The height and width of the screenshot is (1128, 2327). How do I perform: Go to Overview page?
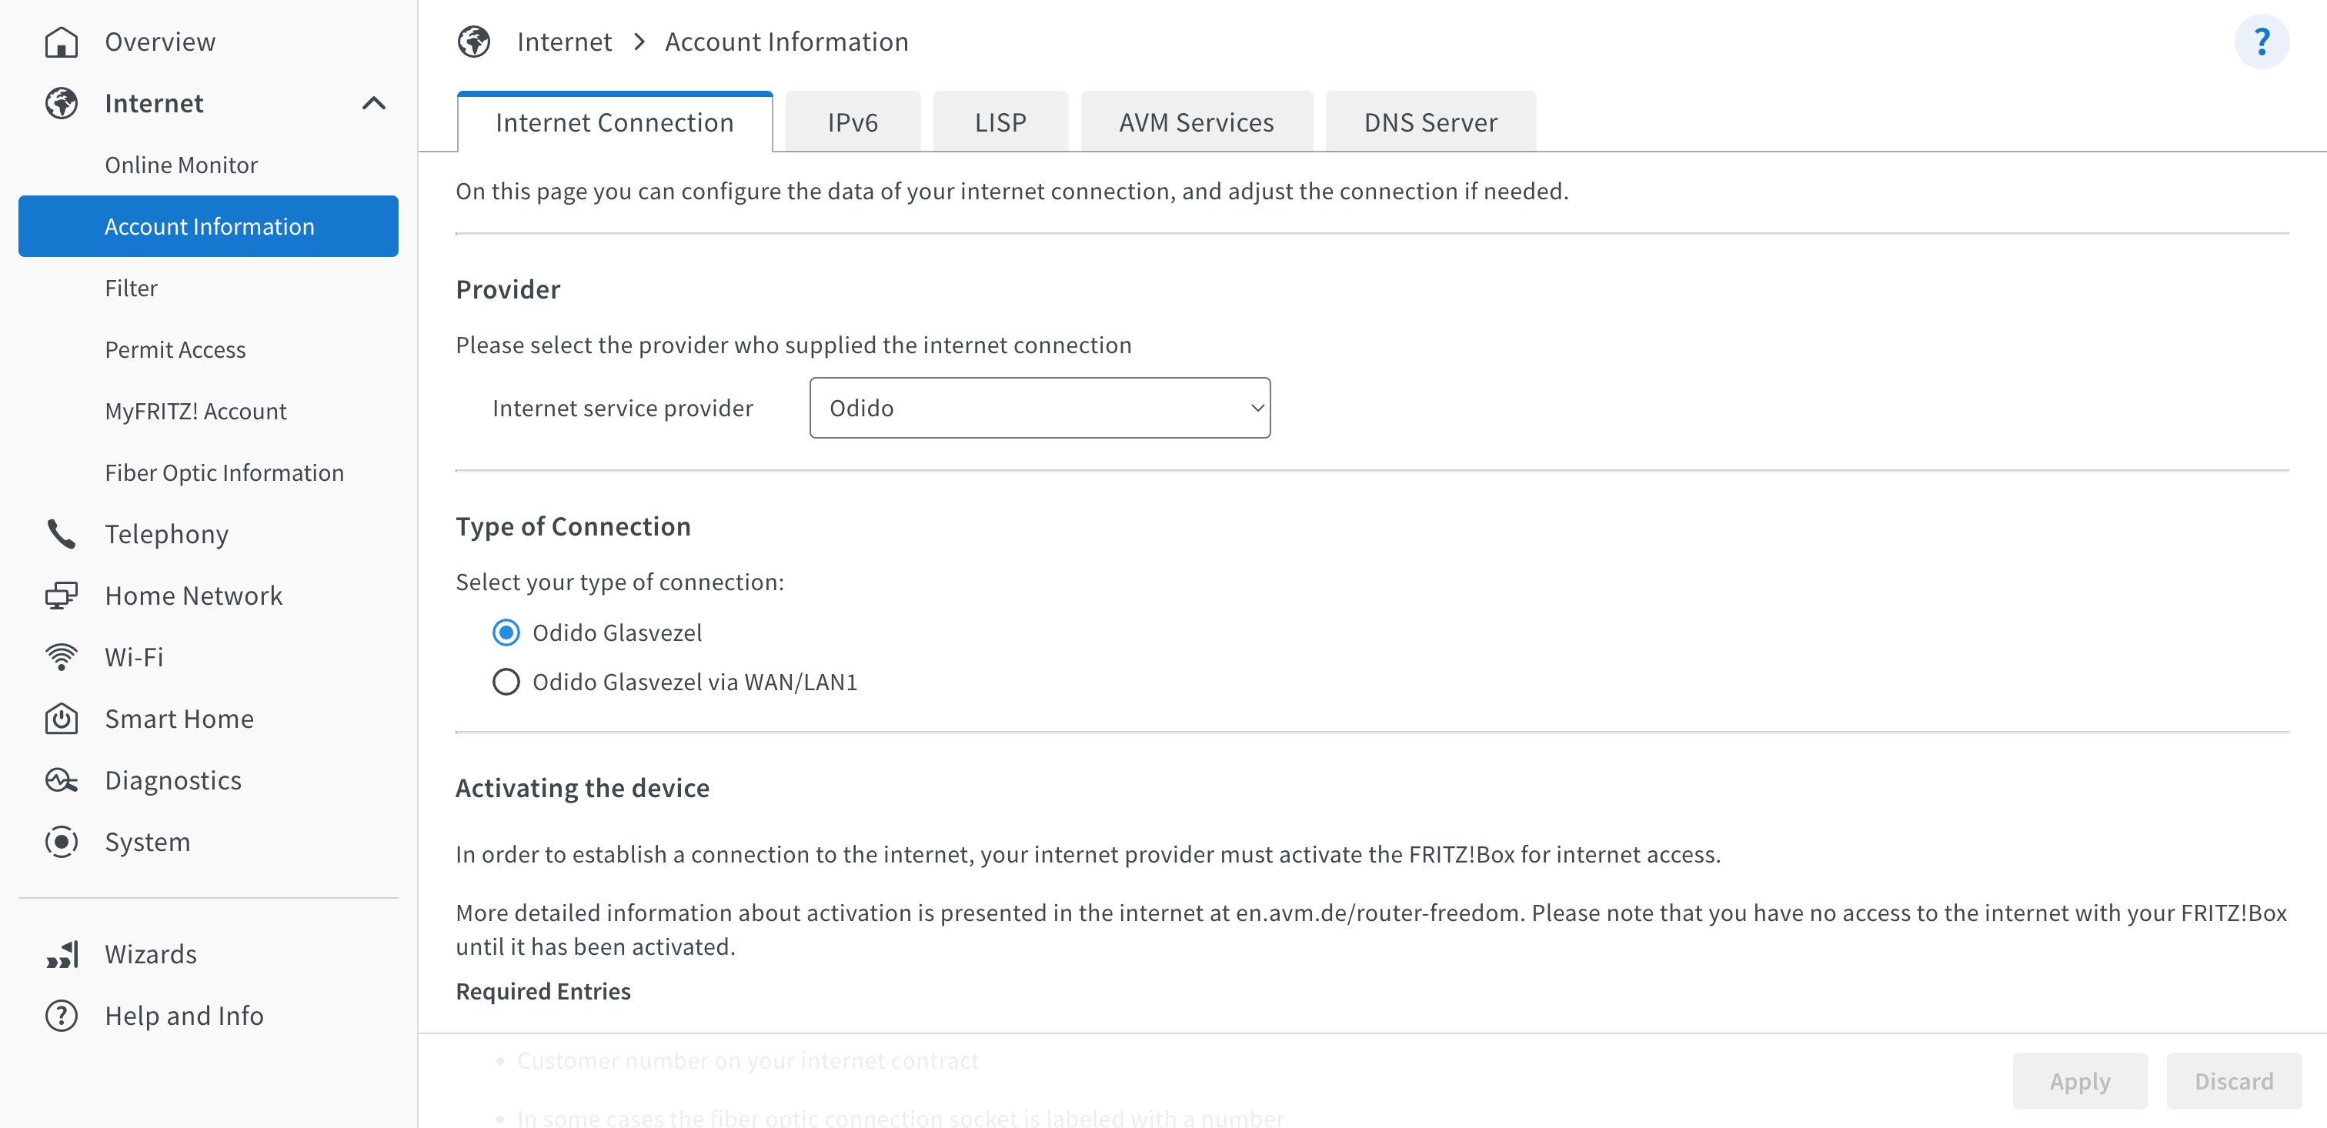click(x=208, y=42)
